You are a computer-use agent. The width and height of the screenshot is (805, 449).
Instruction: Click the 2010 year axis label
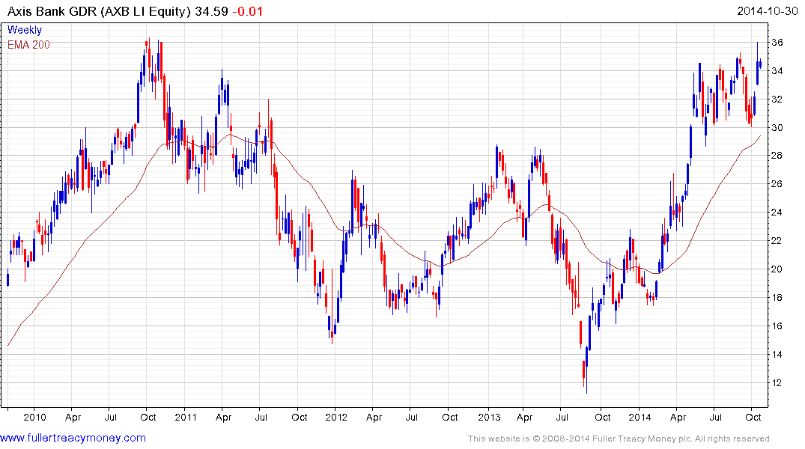(x=34, y=417)
